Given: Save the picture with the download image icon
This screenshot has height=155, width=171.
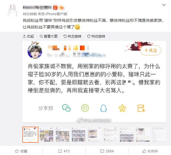Looking at the screenshot, I should [x=141, y=108].
